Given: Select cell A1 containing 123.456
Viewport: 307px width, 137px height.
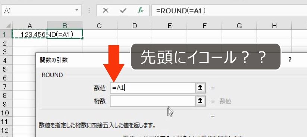Looking at the screenshot, I should pyautogui.click(x=29, y=34).
